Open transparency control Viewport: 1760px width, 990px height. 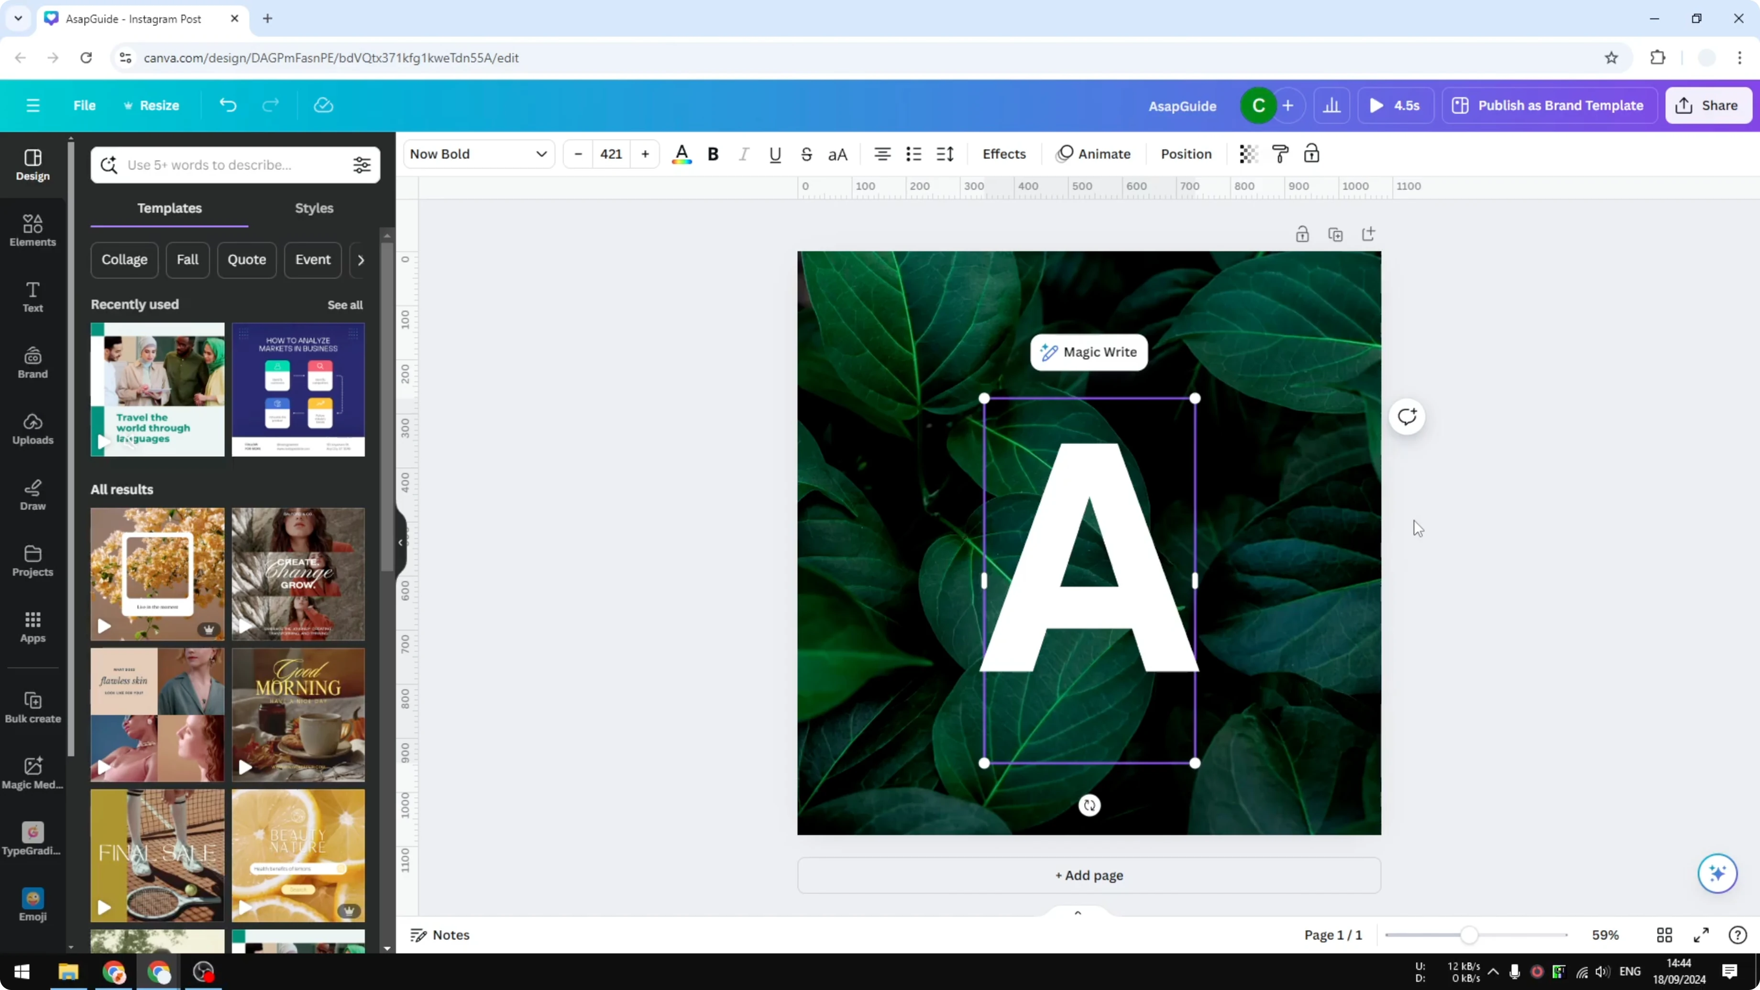tap(1248, 154)
